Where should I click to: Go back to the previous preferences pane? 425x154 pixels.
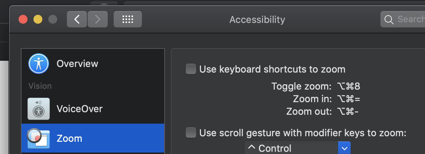77,19
